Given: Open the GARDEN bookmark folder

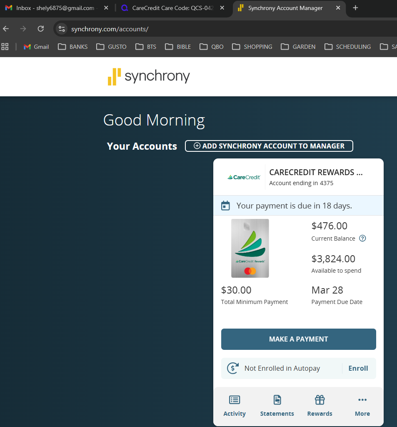Looking at the screenshot, I should tap(298, 47).
